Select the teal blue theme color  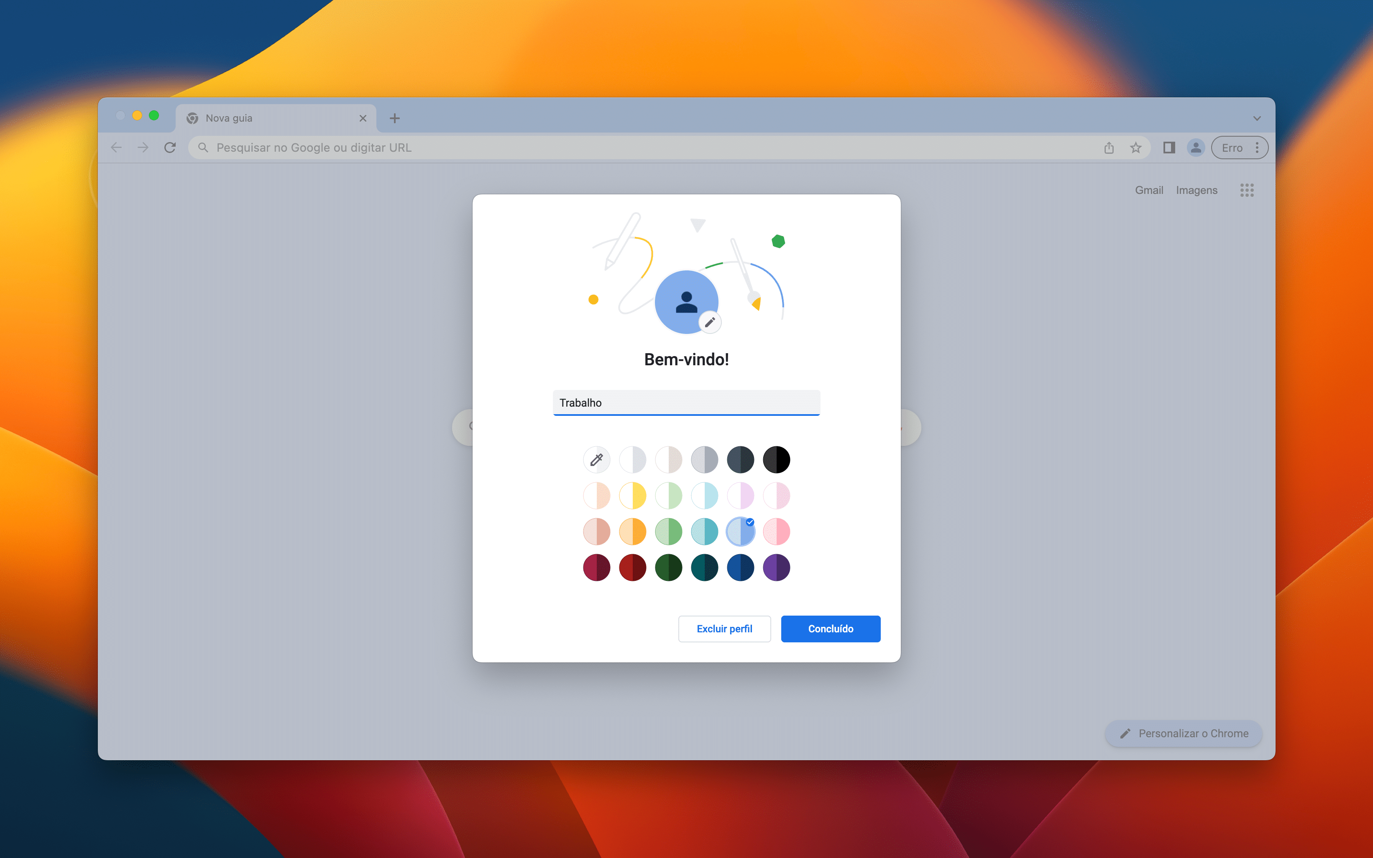704,532
